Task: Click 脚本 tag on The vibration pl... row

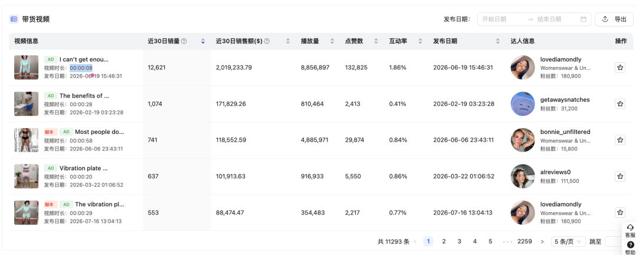Action: point(50,204)
